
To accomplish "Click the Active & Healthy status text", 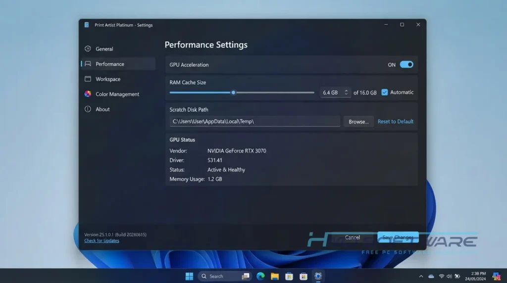I will pos(226,170).
